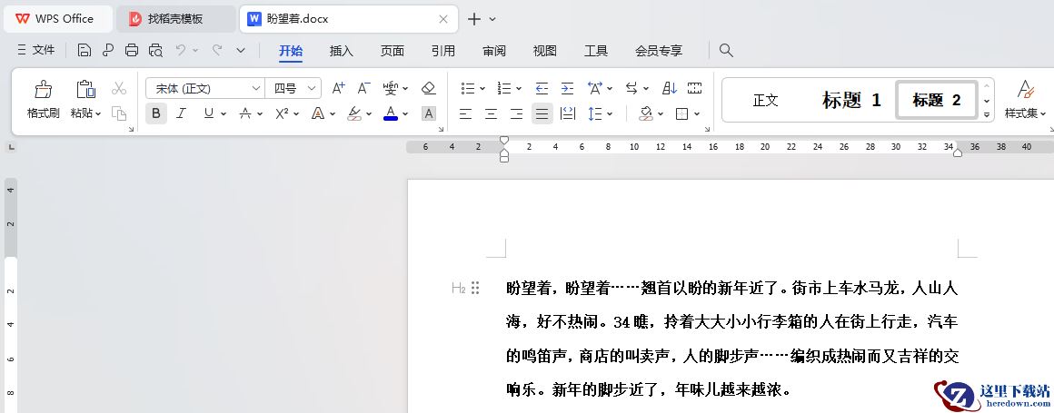Expand the borders dropdown arrow
Viewport: 1054px width, 413px height.
(697, 114)
